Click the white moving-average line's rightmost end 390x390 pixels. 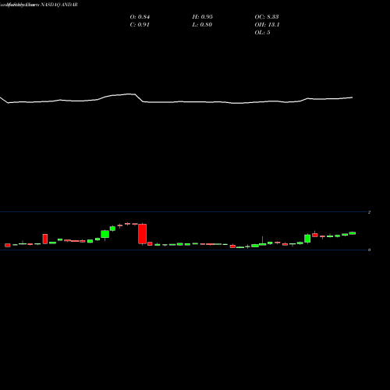click(x=352, y=97)
